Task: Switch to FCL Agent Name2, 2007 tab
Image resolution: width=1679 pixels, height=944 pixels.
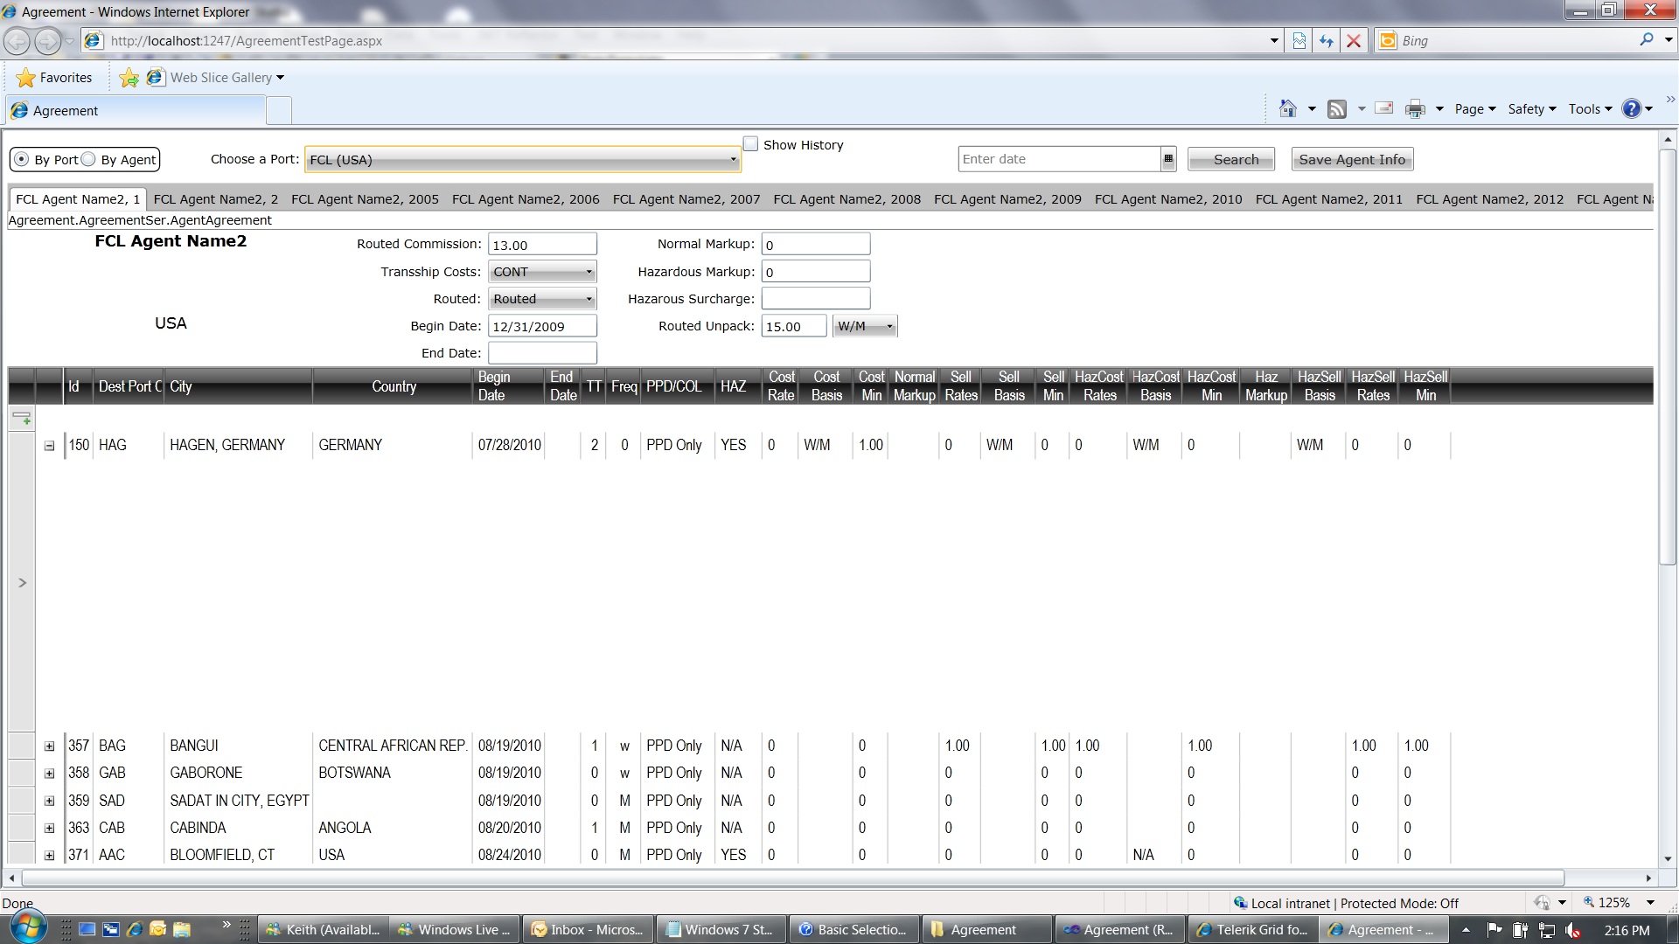Action: pyautogui.click(x=686, y=199)
